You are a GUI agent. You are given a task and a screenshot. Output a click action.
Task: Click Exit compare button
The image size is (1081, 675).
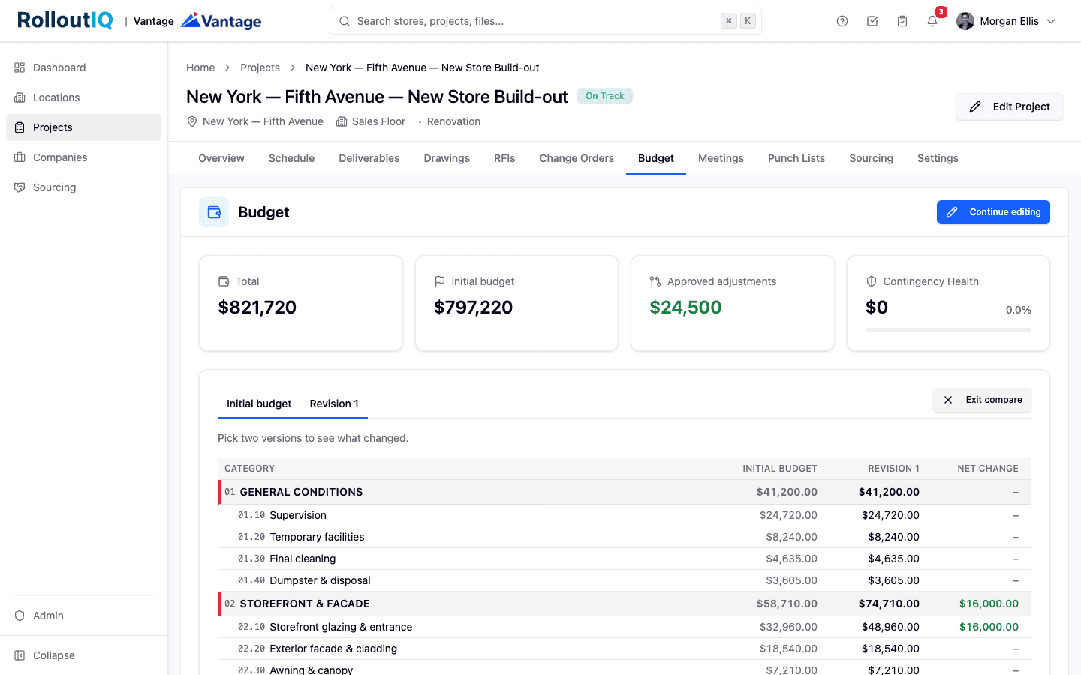pyautogui.click(x=982, y=400)
